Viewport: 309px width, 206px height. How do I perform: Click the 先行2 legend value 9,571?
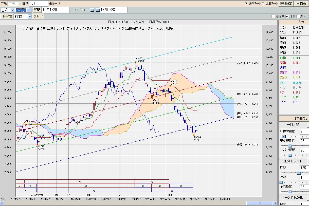coord(296,77)
